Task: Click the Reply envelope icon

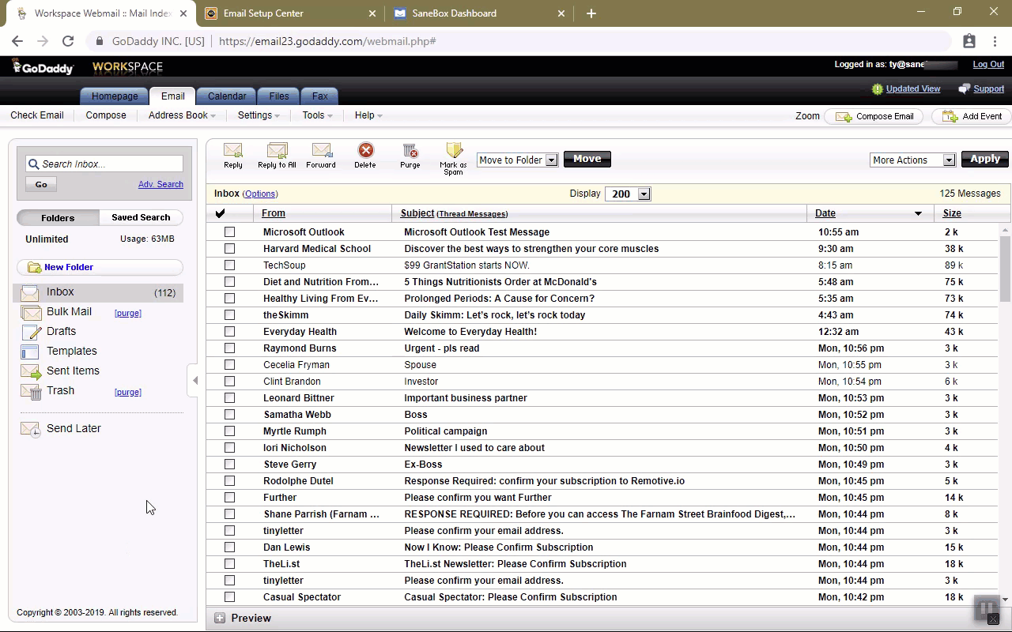Action: (x=232, y=150)
